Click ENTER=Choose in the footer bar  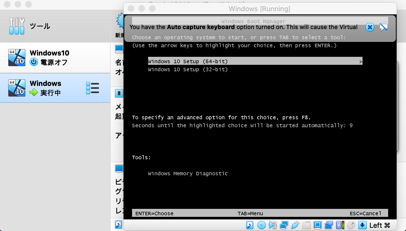tap(154, 213)
